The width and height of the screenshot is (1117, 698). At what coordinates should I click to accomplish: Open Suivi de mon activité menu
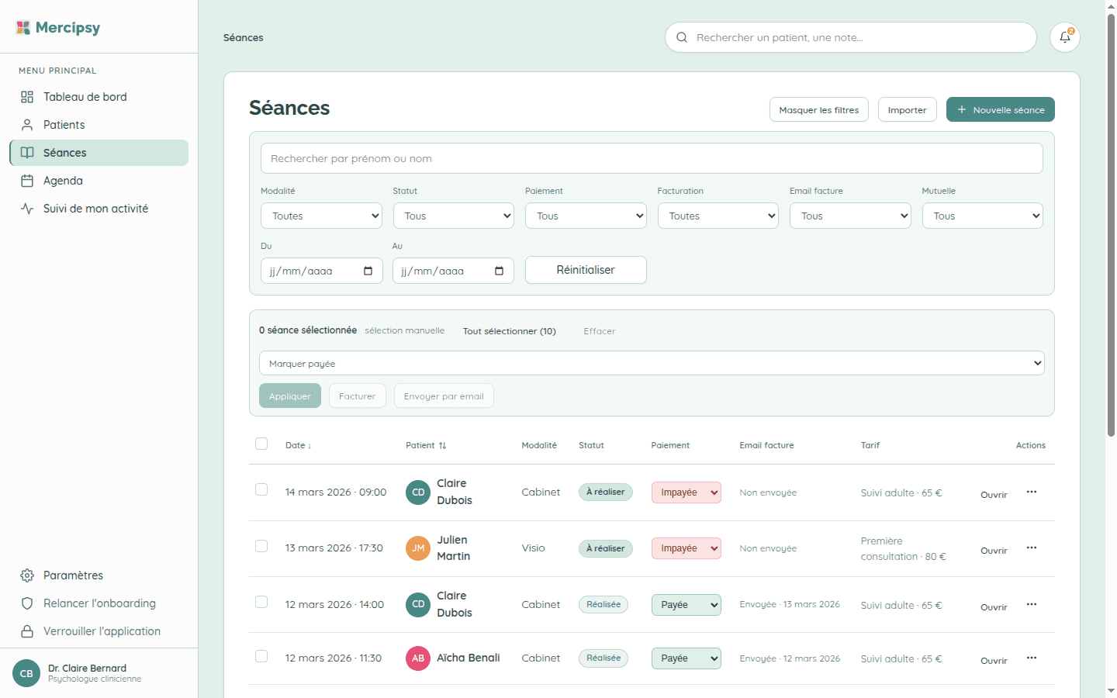[x=99, y=209]
